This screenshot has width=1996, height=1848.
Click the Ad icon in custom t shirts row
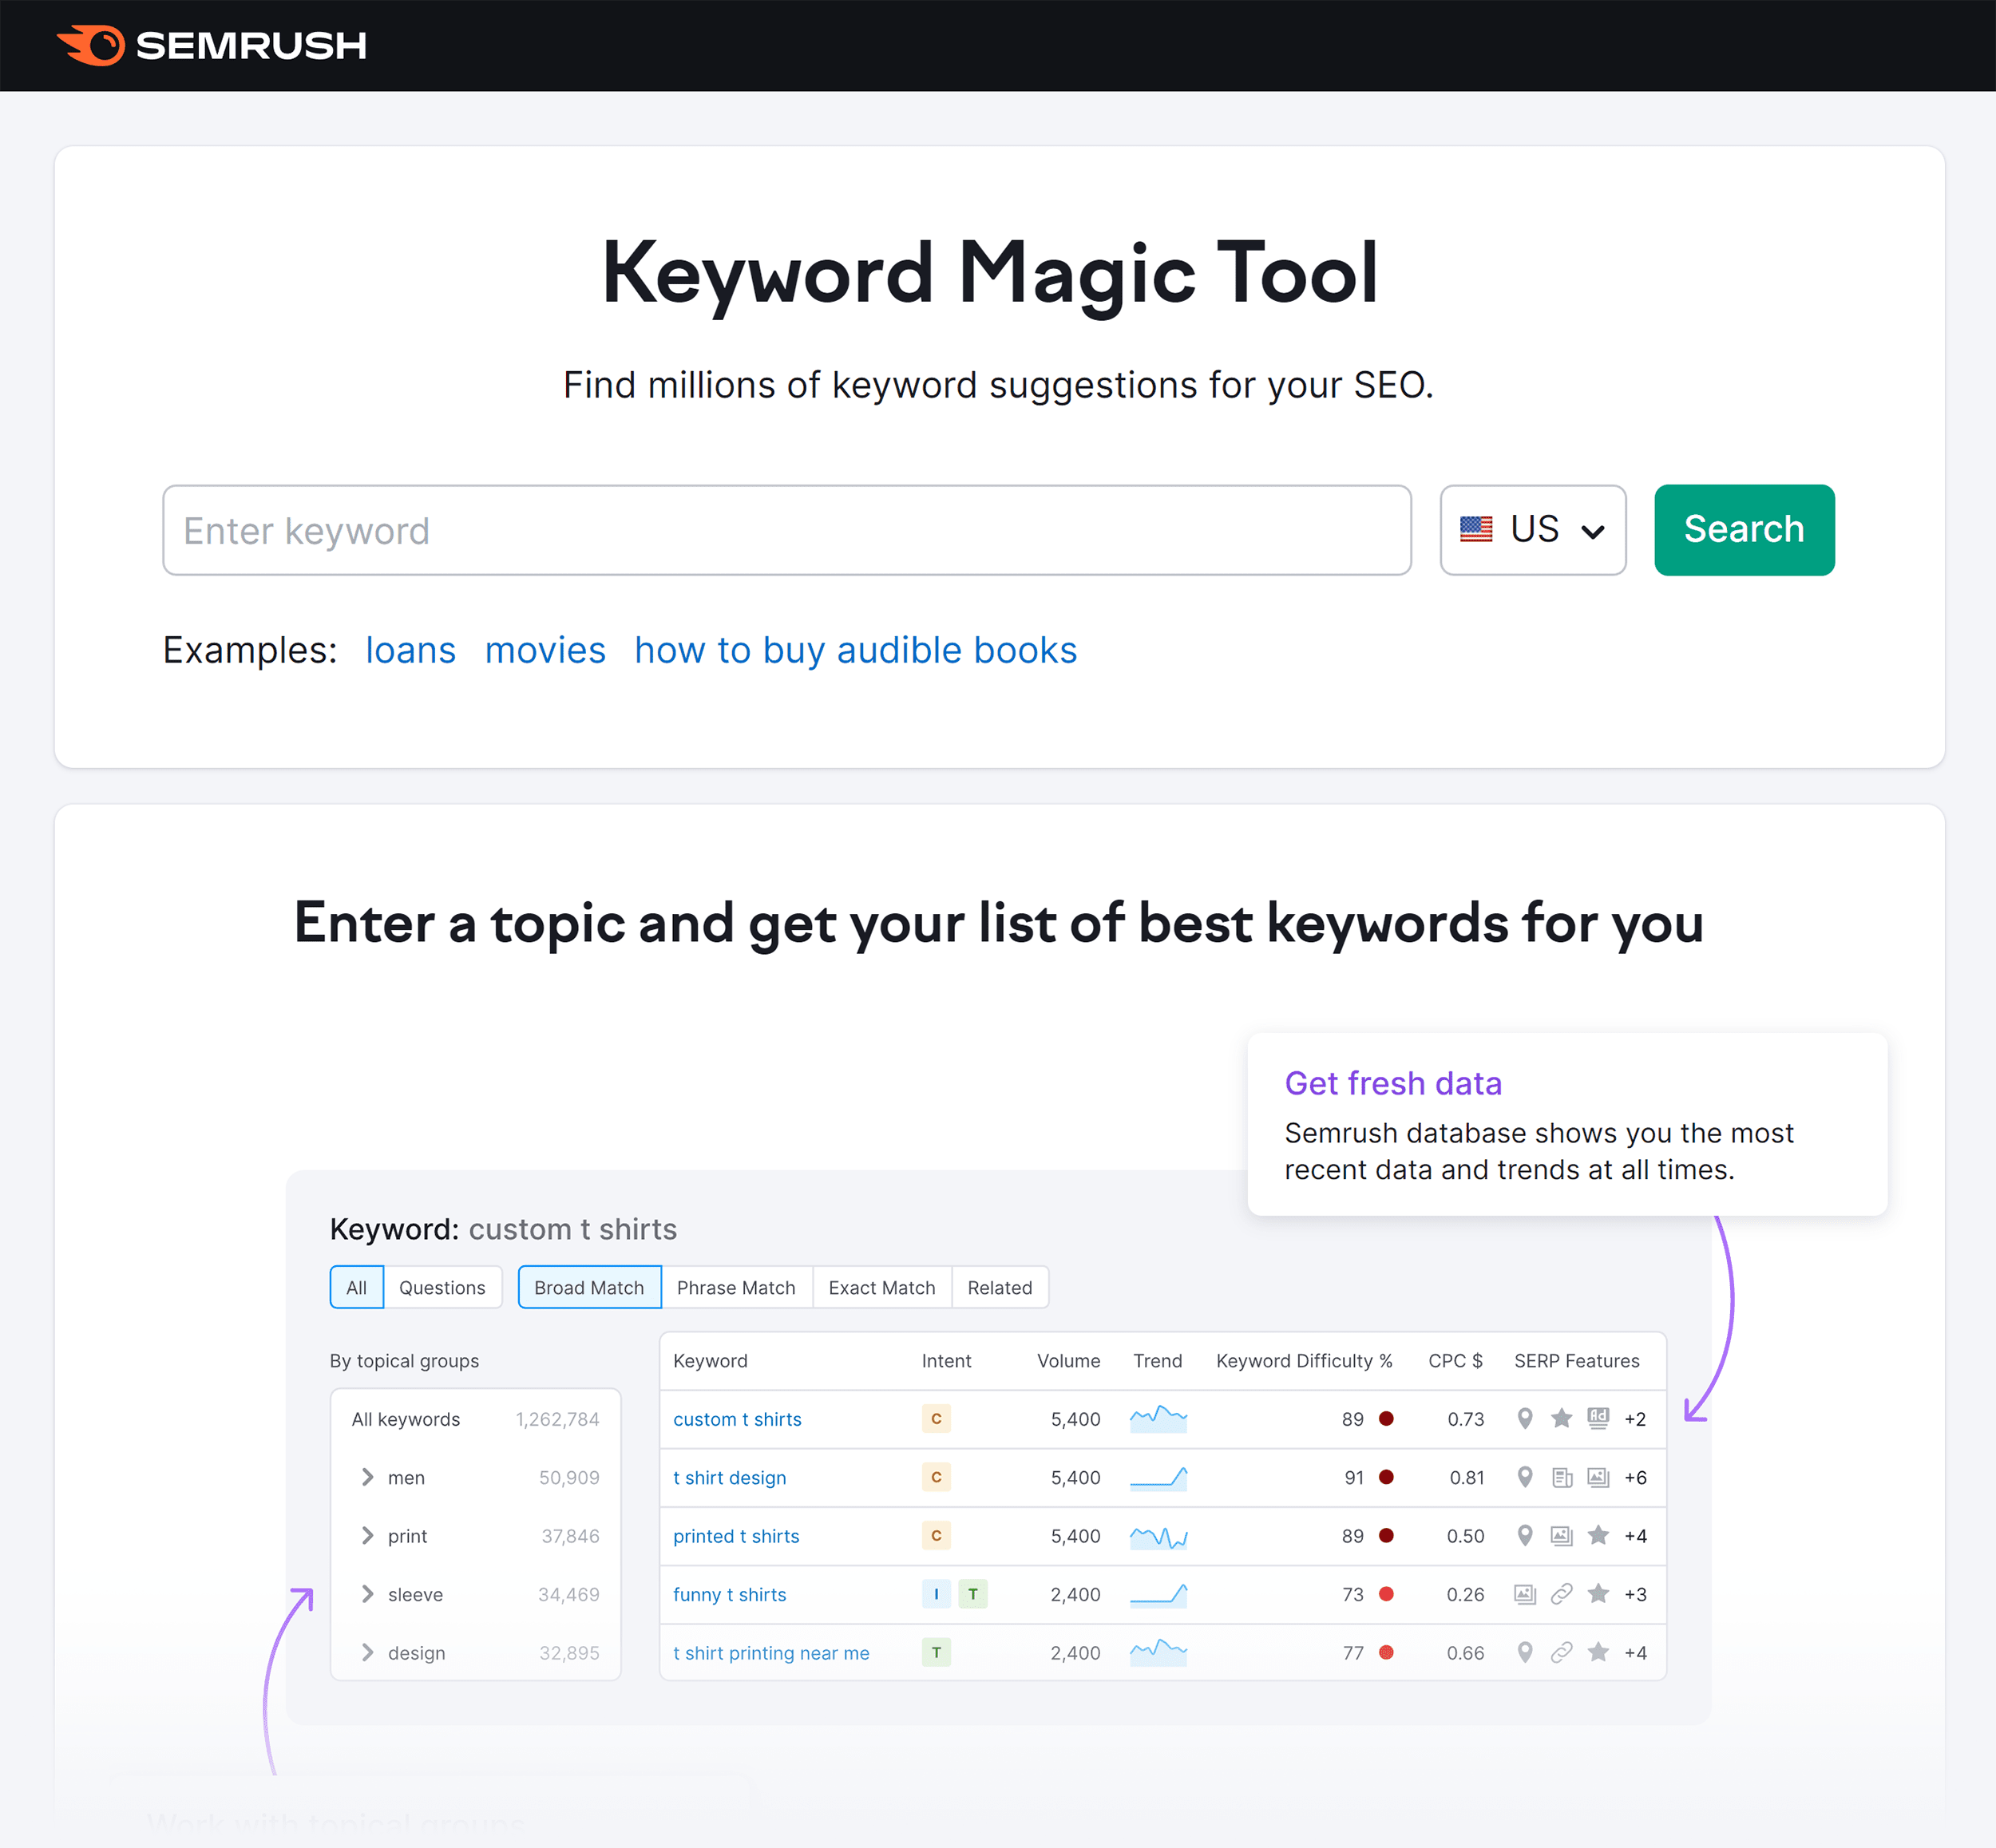point(1598,1418)
